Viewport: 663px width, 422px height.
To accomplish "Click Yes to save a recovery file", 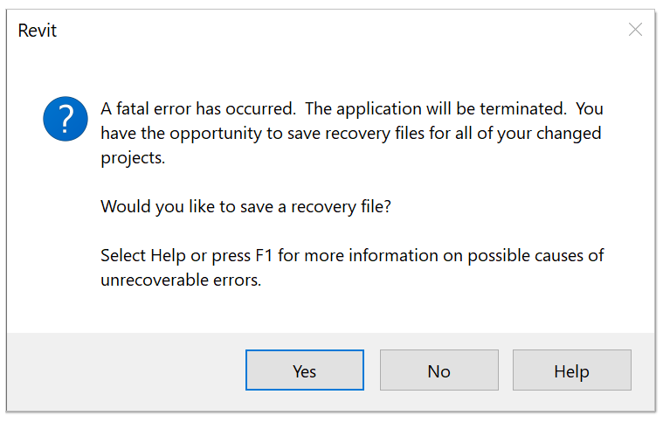I will tap(304, 370).
